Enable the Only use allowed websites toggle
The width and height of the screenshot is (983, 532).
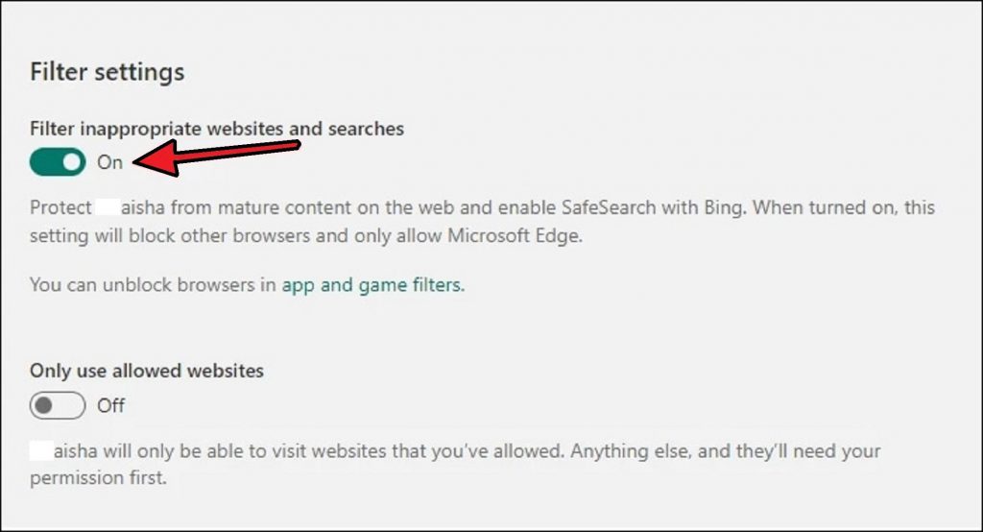[x=58, y=406]
